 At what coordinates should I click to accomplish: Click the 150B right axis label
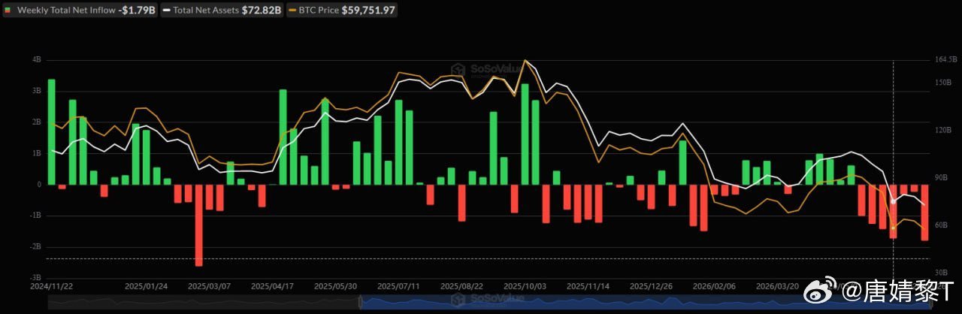[942, 83]
